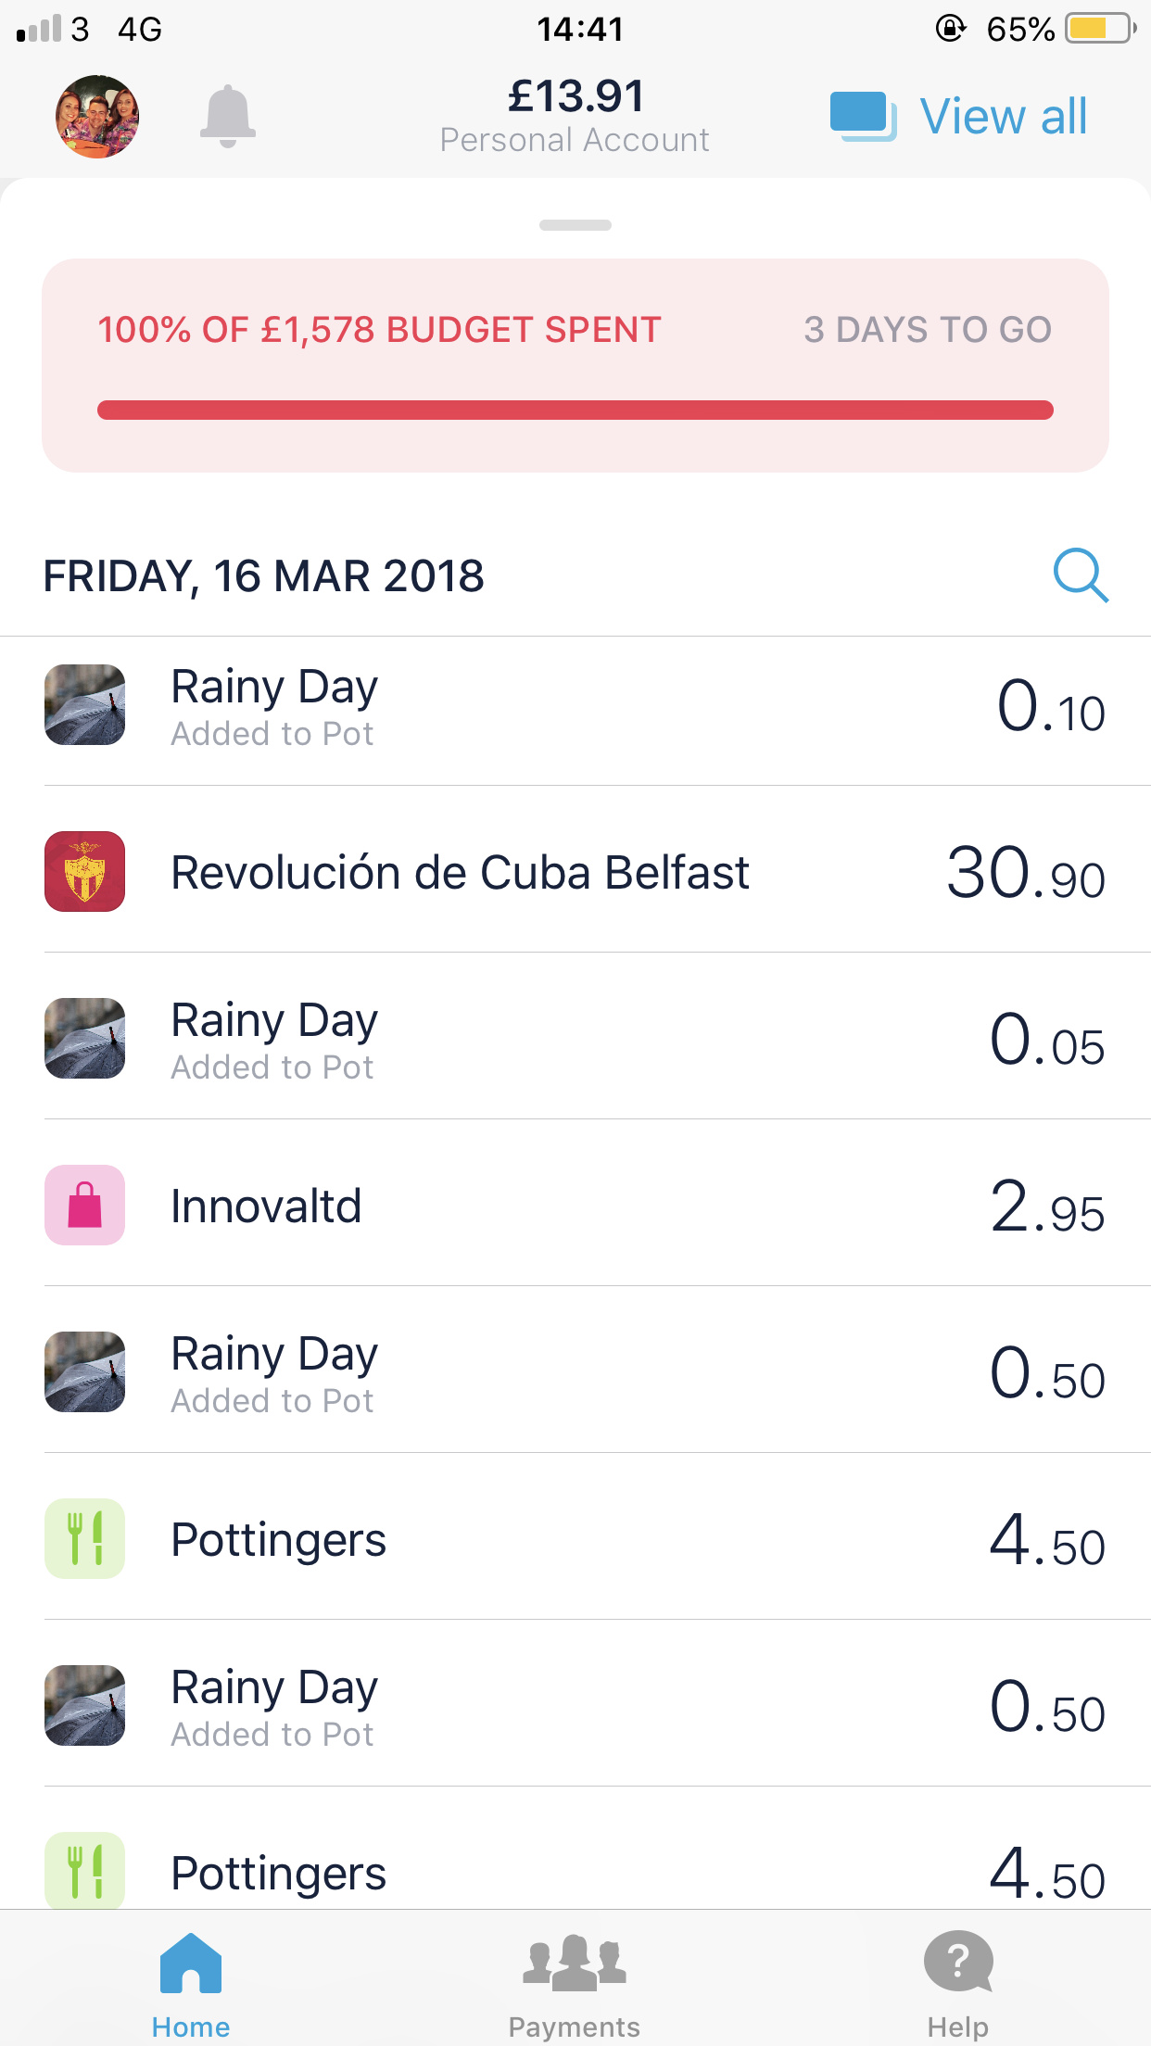Switch to the Home tab
This screenshot has width=1151, height=2046.
click(191, 1985)
